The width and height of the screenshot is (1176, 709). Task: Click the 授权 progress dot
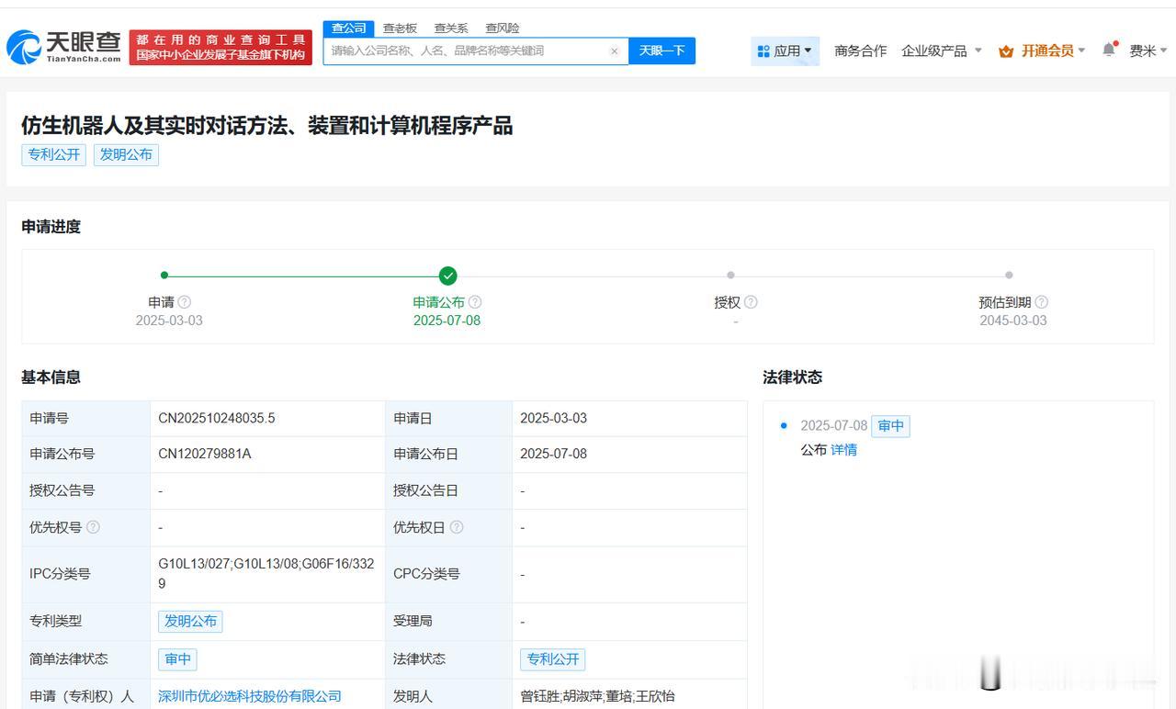pos(730,275)
